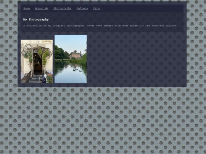Screen dimensions: 206x154
Task: Click the vine-covered doorway photo
Action: pyautogui.click(x=37, y=62)
